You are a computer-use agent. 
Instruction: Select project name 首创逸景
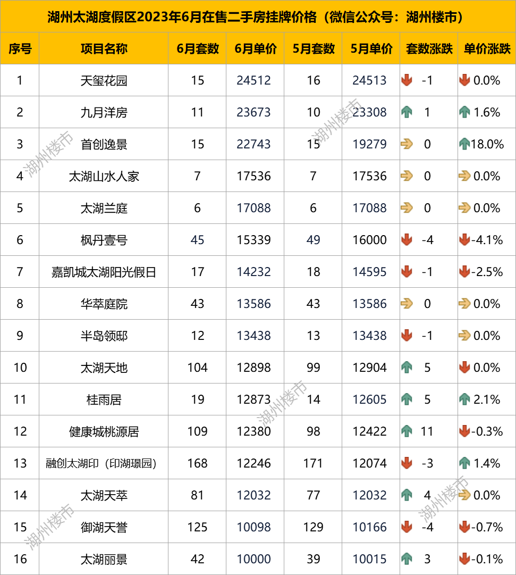(x=104, y=144)
